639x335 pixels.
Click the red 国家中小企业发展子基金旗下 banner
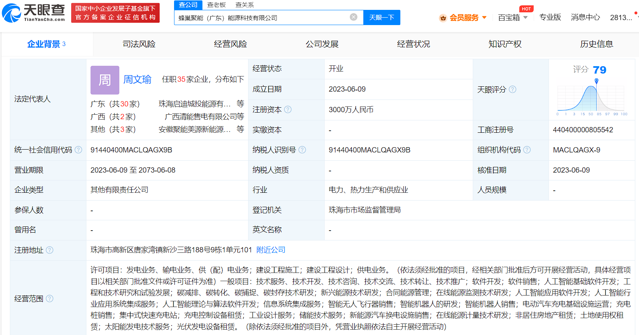tap(115, 13)
